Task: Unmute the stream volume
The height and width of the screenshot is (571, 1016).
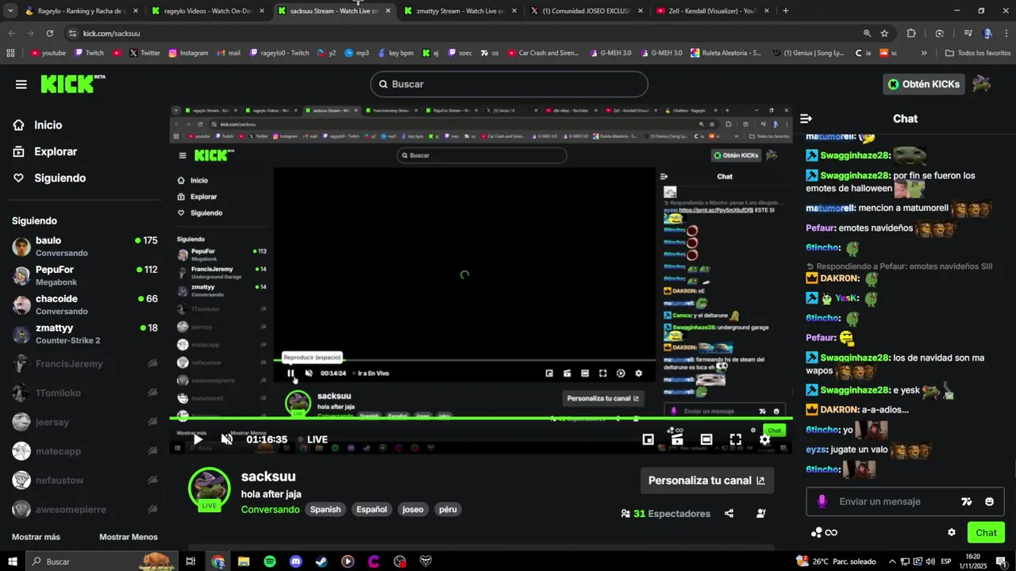Action: 227,439
